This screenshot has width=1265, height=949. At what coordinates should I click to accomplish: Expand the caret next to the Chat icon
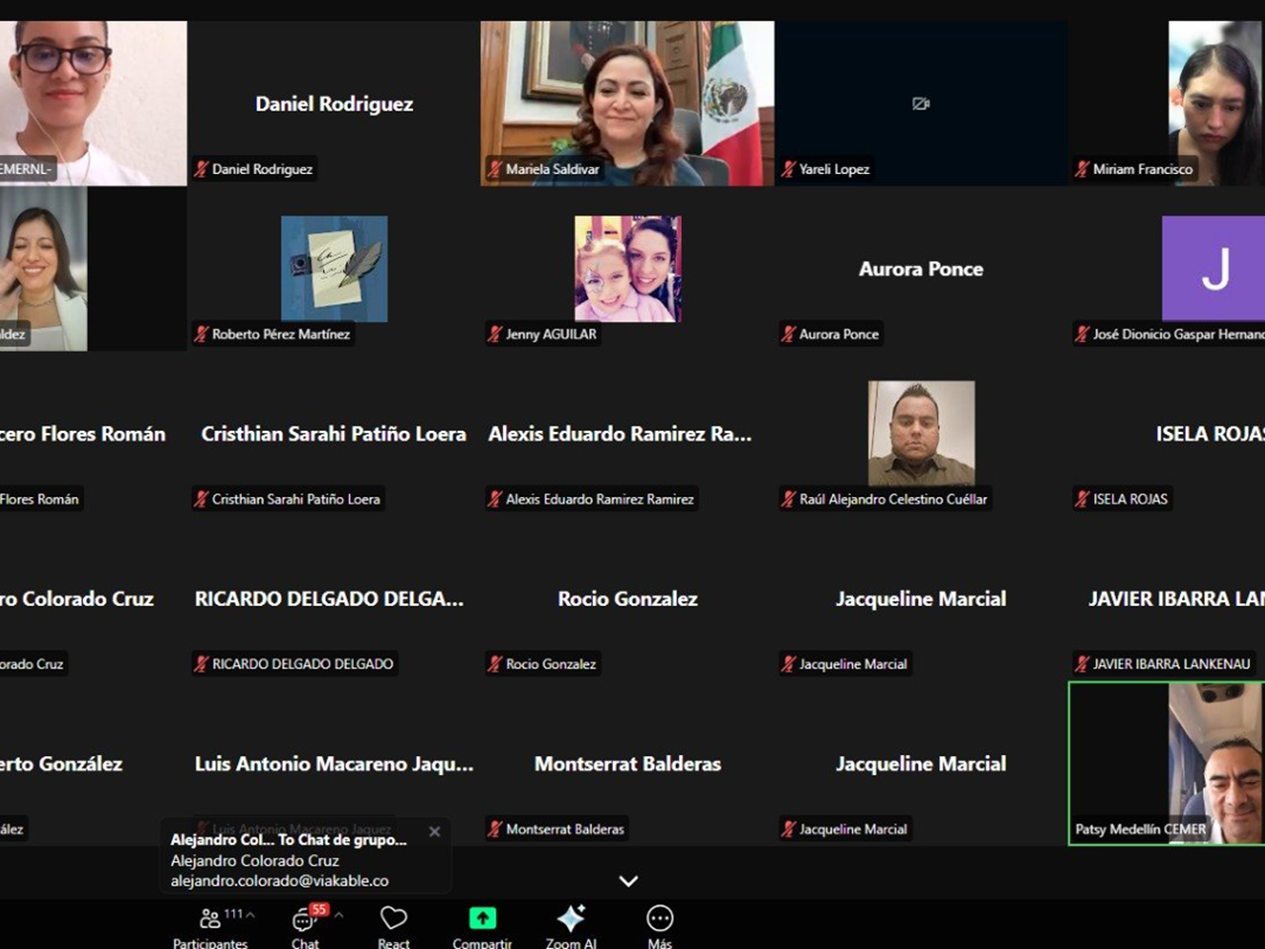click(339, 915)
